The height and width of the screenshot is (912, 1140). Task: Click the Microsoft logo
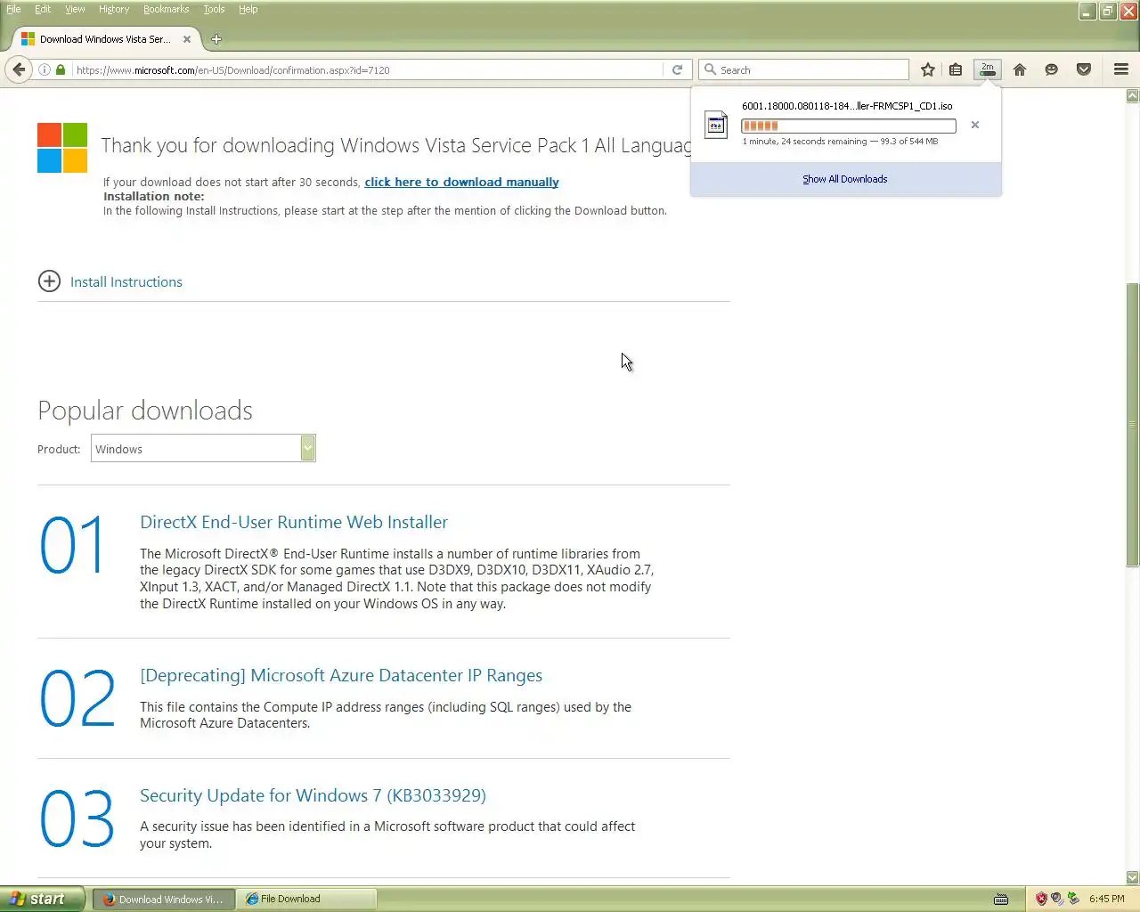(x=62, y=148)
